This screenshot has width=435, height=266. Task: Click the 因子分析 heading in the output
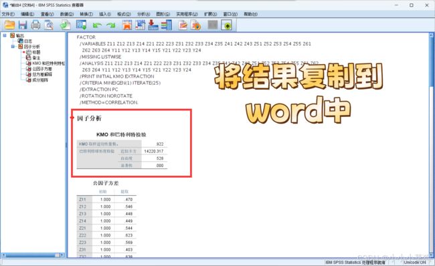tap(89, 118)
